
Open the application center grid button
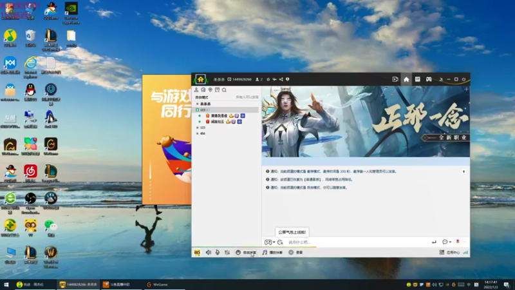[449, 253]
